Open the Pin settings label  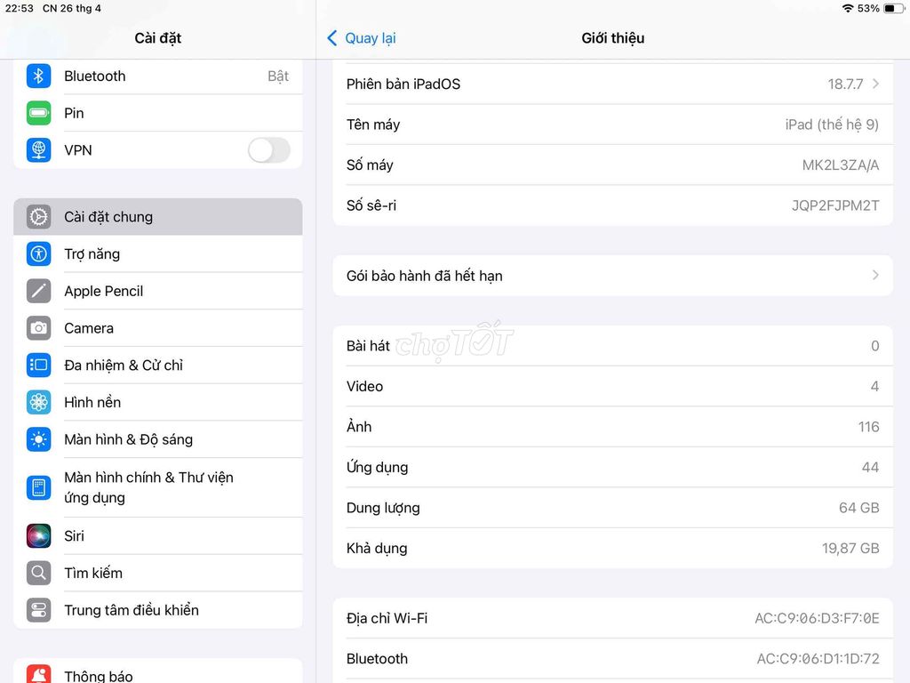74,113
